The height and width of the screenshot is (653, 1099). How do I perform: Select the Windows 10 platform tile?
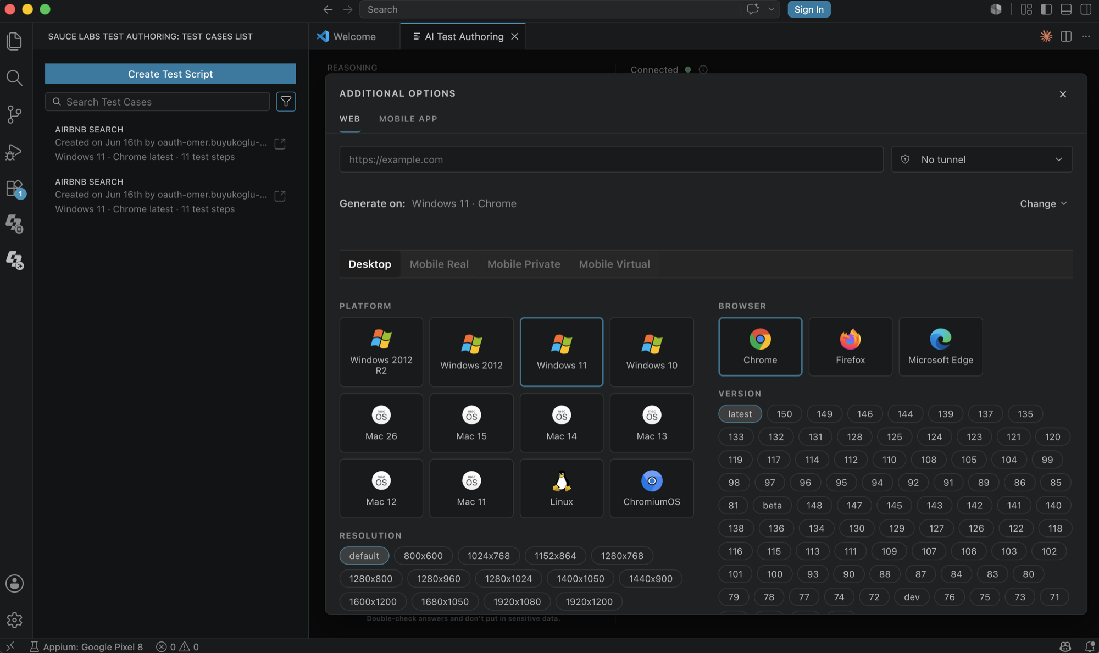(x=652, y=352)
